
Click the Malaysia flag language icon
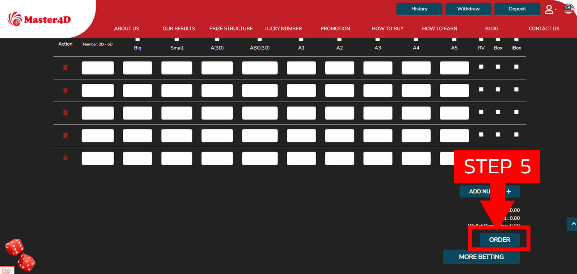tap(569, 9)
